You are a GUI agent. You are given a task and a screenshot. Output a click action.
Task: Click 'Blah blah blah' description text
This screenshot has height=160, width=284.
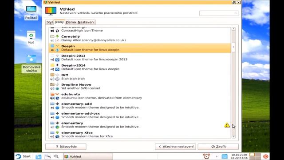[73, 79]
